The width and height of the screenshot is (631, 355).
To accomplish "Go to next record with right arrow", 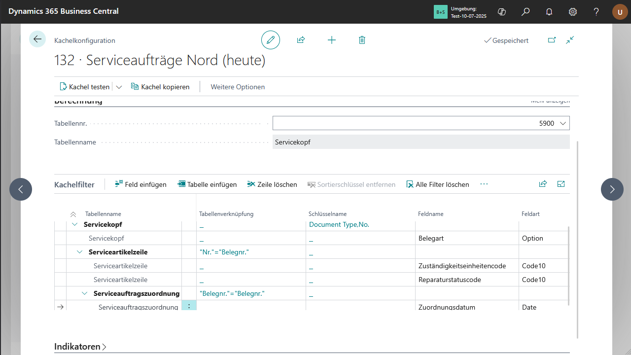I will pos(612,189).
